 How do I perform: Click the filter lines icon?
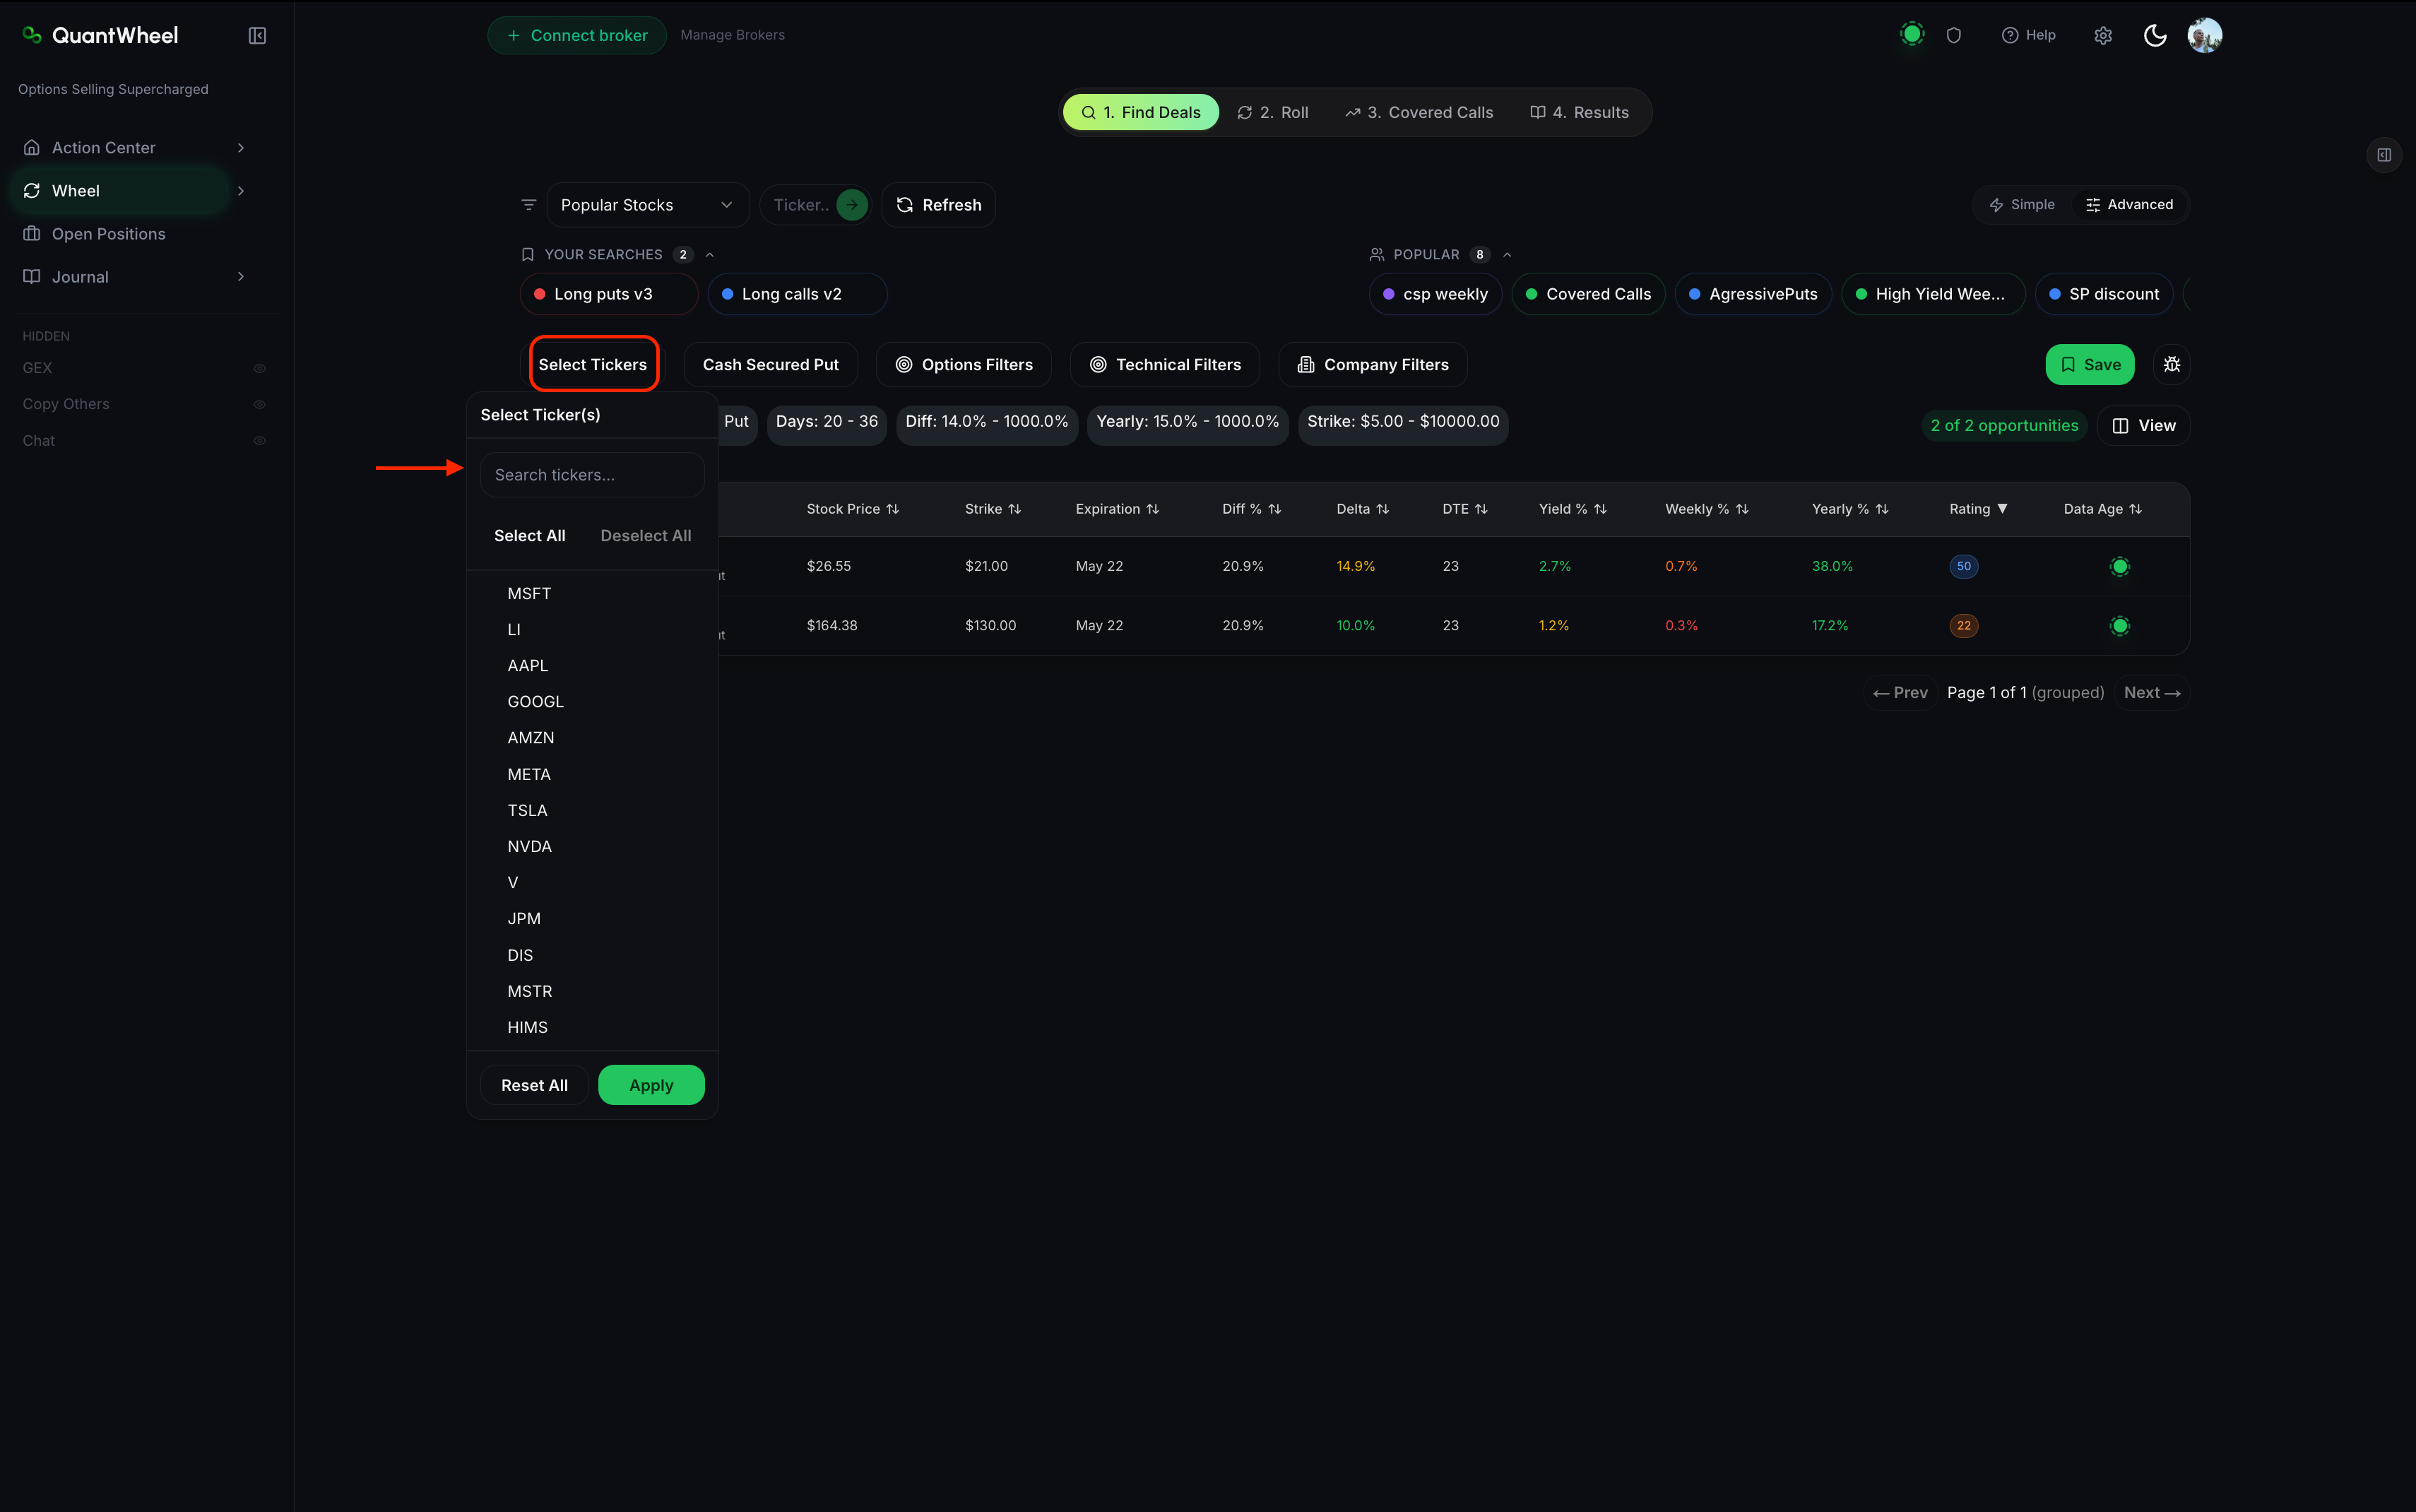tap(529, 205)
